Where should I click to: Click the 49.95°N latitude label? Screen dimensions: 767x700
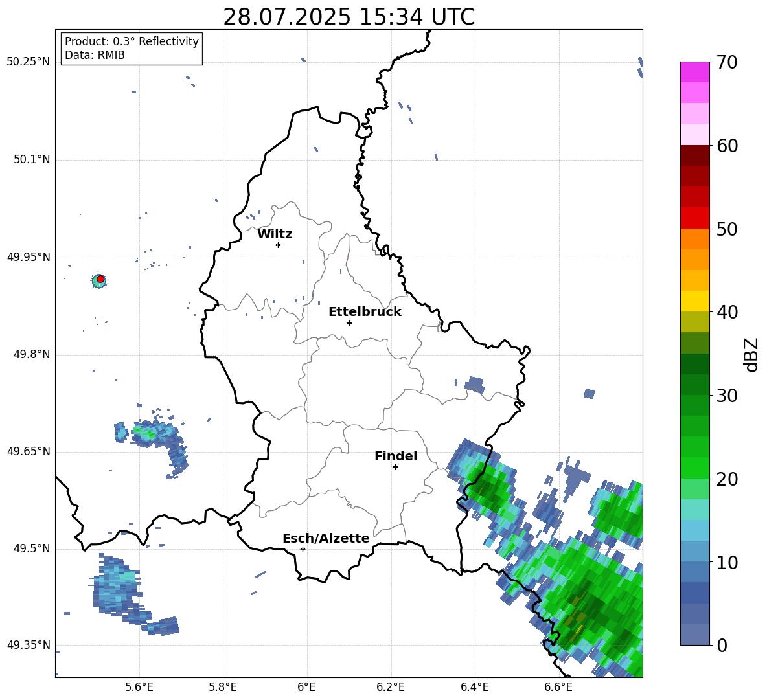click(x=29, y=257)
